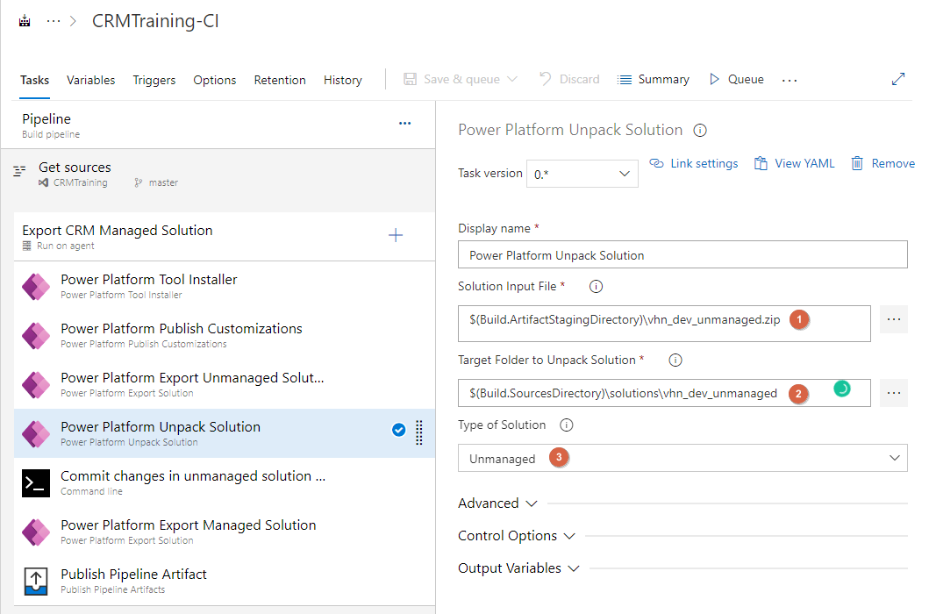
Task: Open the Task version dropdown
Action: [x=582, y=174]
